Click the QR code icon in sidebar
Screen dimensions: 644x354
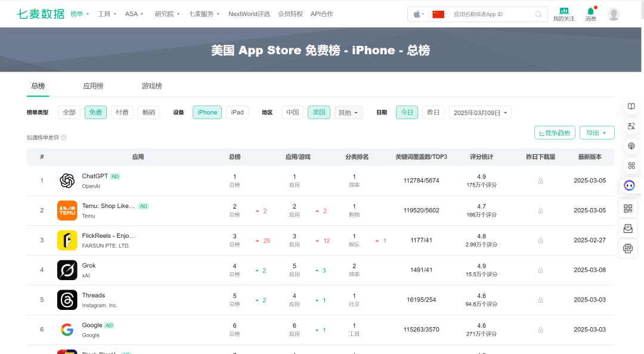point(628,209)
